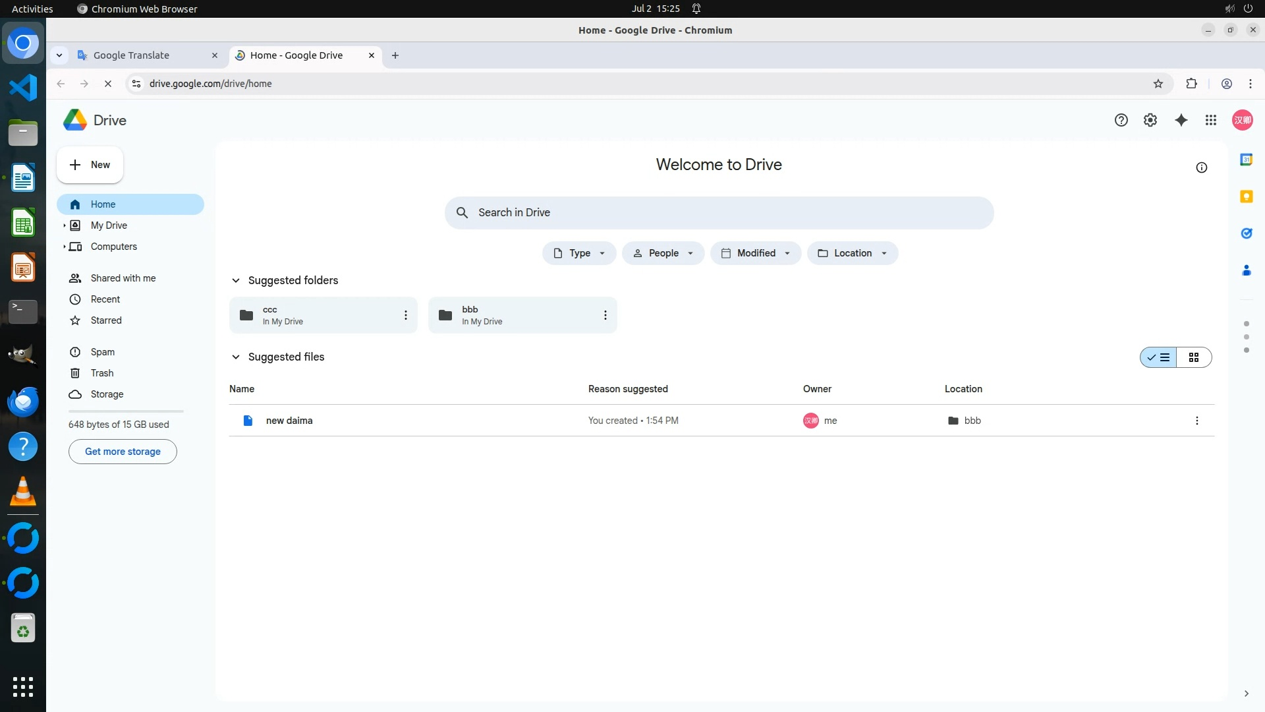Switch to list layout view

[1158, 357]
